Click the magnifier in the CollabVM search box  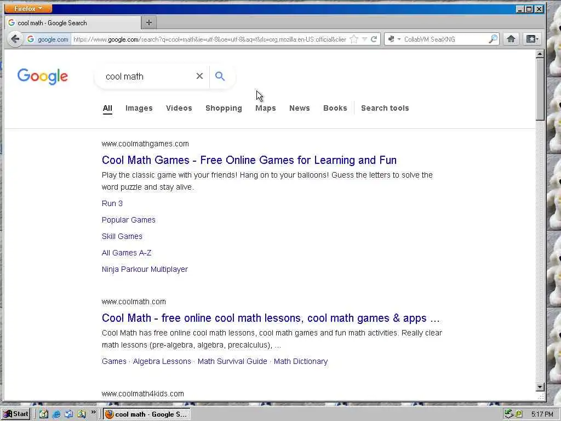point(493,39)
